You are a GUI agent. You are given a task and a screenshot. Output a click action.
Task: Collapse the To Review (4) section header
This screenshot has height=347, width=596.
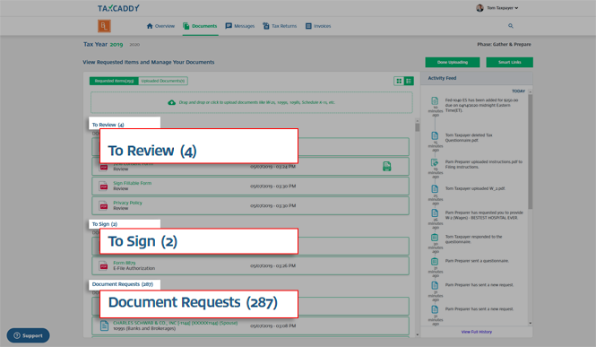[108, 125]
